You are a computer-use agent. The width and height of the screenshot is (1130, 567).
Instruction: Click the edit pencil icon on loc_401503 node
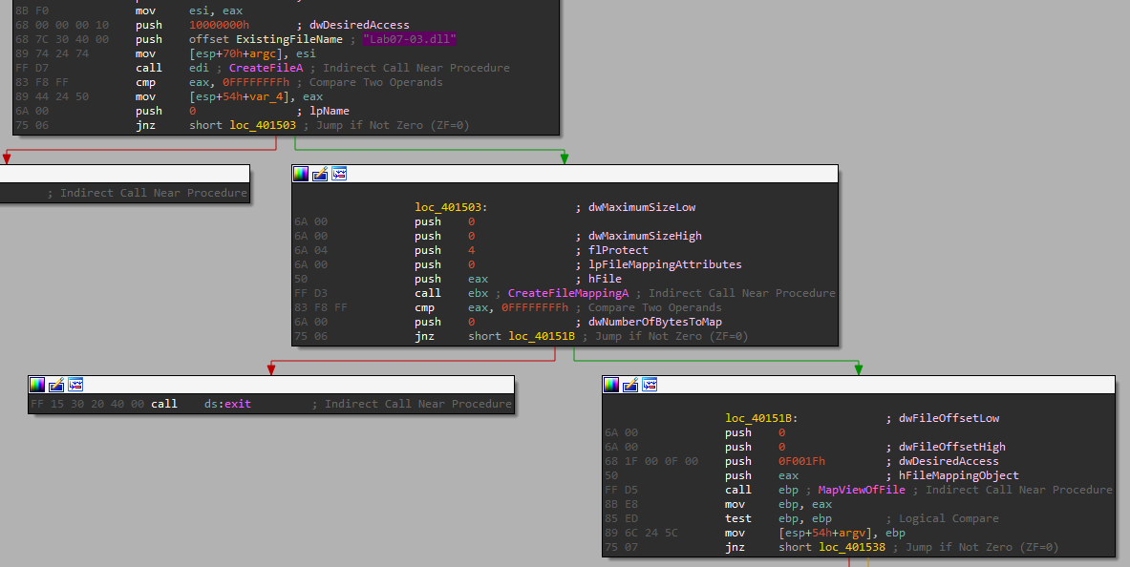click(320, 174)
